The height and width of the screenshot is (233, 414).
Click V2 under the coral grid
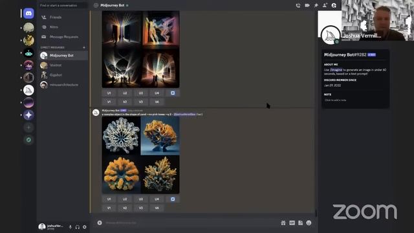[x=125, y=208]
